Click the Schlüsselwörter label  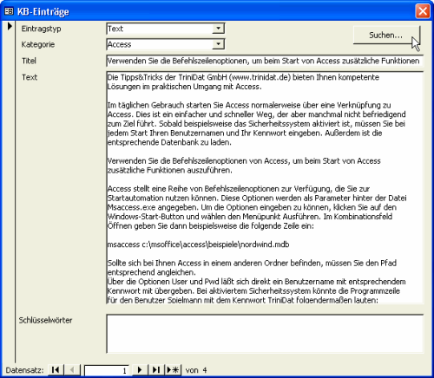(45, 320)
